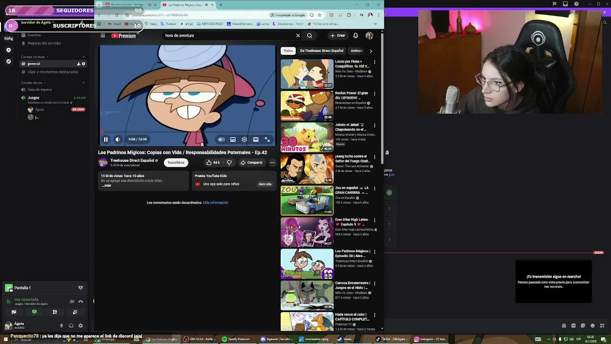The image size is (611, 344).
Task: Open Discord user settings gear
Action: pos(81,326)
